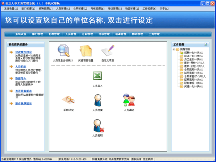Follow the 操作视频演示 link

(x=24, y=104)
